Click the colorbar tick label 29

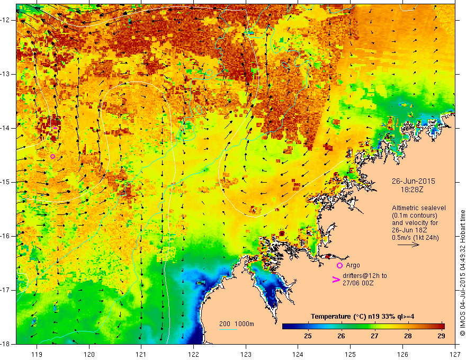coord(441,336)
